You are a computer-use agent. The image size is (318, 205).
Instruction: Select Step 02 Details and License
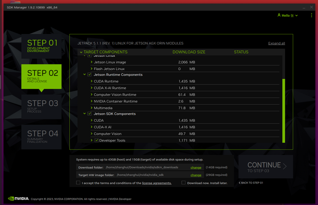click(x=42, y=77)
